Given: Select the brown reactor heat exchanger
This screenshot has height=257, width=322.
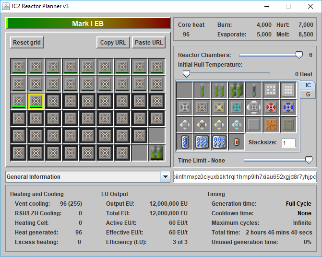Looking at the screenshot, I should (202, 125).
